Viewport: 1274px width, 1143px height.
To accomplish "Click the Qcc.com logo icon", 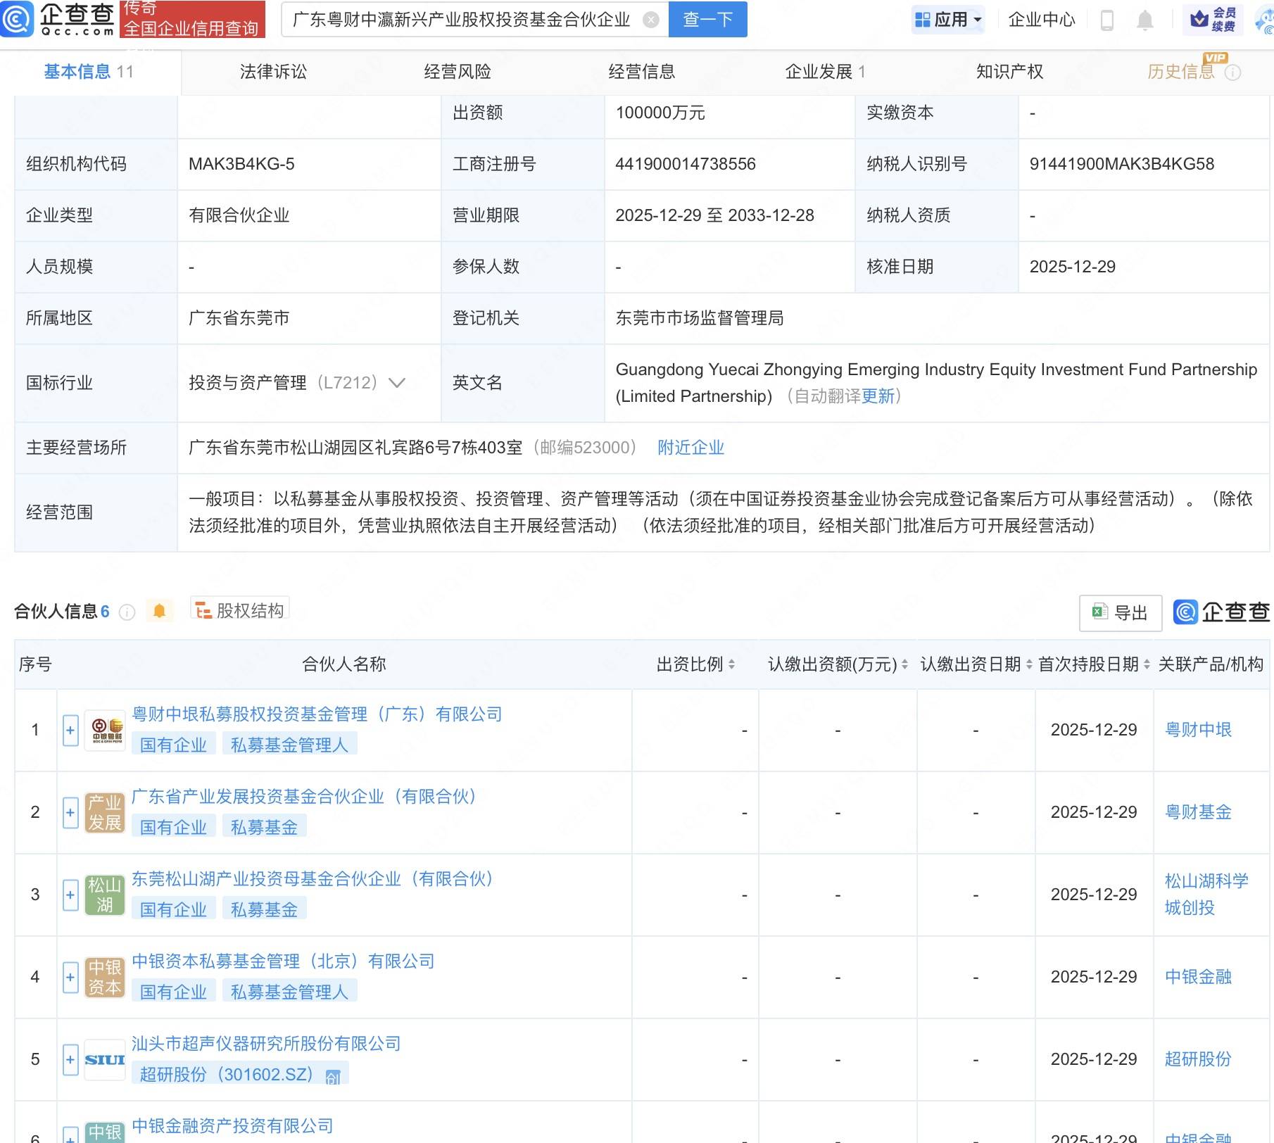I will (17, 19).
